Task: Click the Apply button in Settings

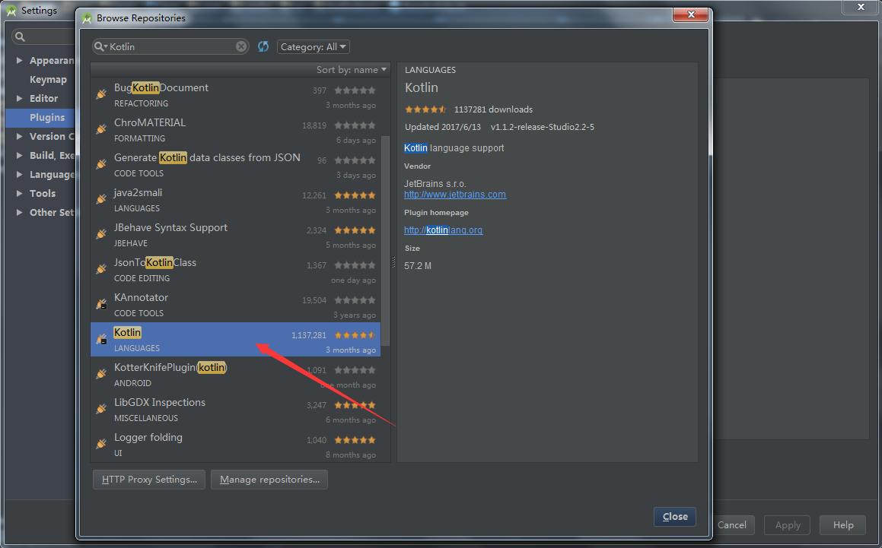Action: pos(787,525)
